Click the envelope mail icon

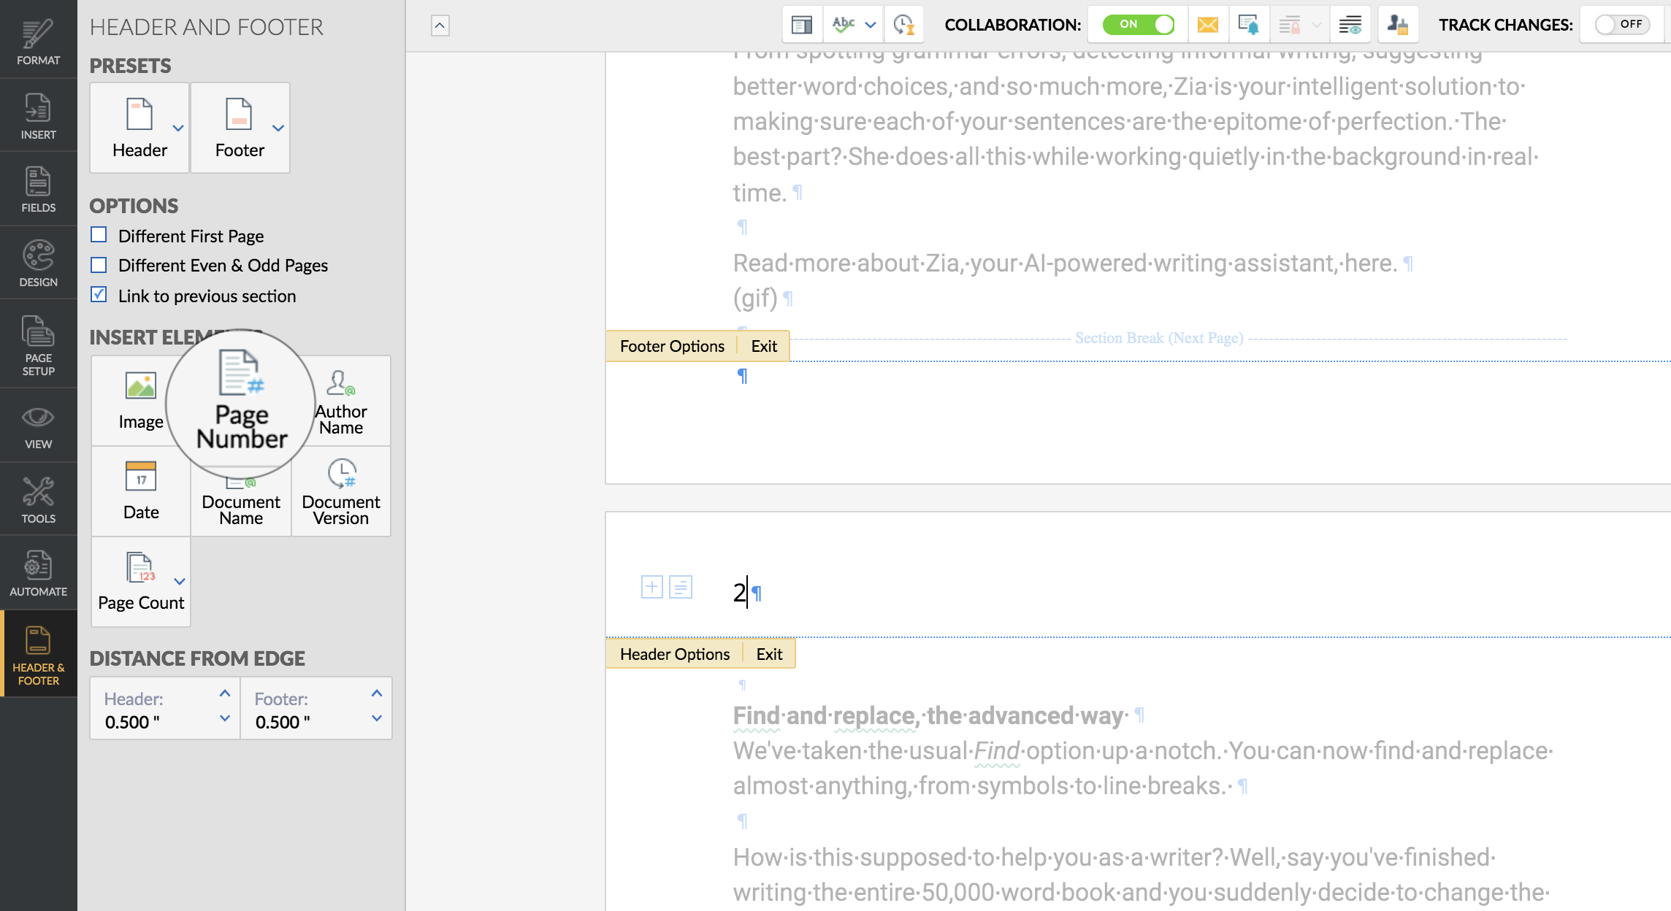tap(1208, 25)
